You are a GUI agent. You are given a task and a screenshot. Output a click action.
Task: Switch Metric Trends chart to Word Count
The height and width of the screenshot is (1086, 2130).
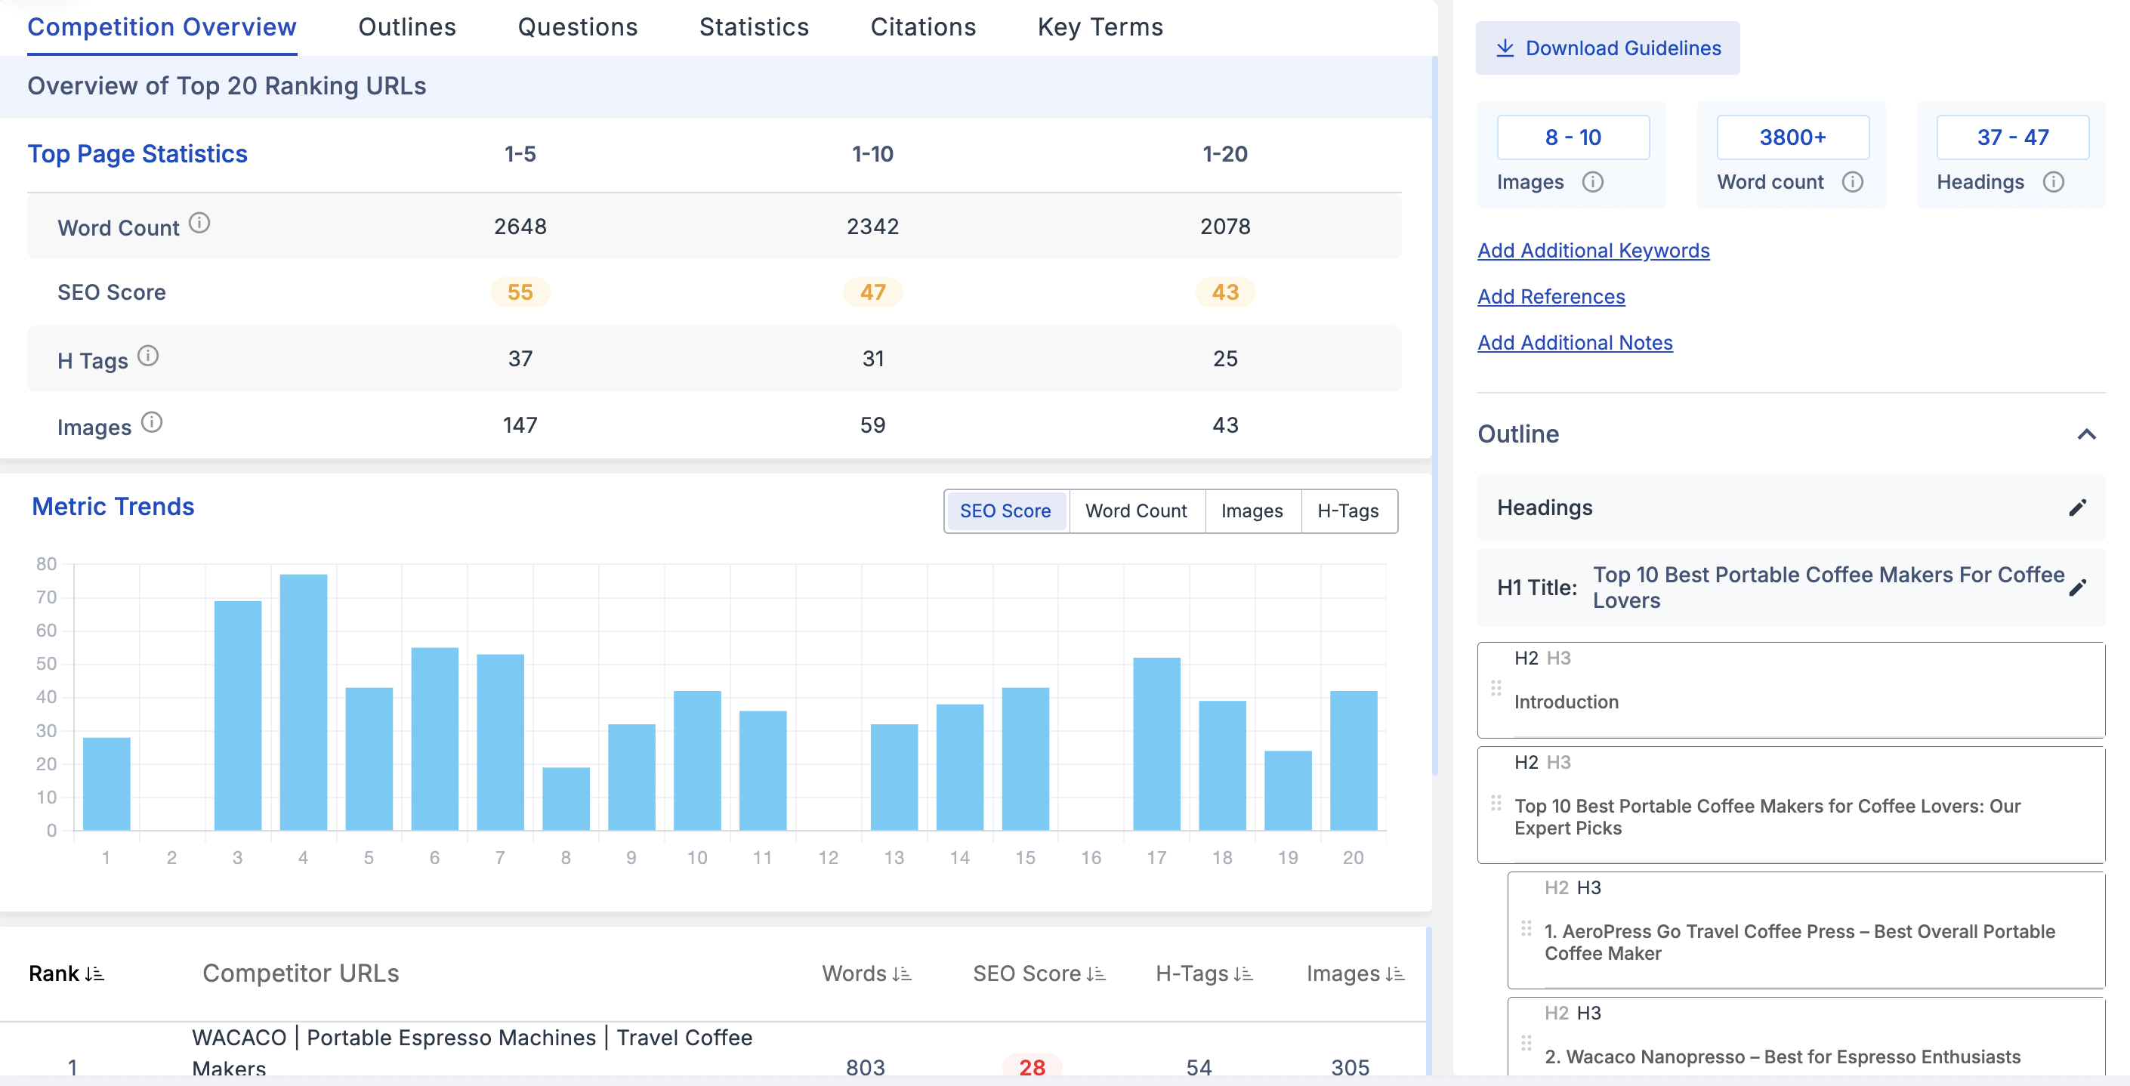click(1136, 511)
